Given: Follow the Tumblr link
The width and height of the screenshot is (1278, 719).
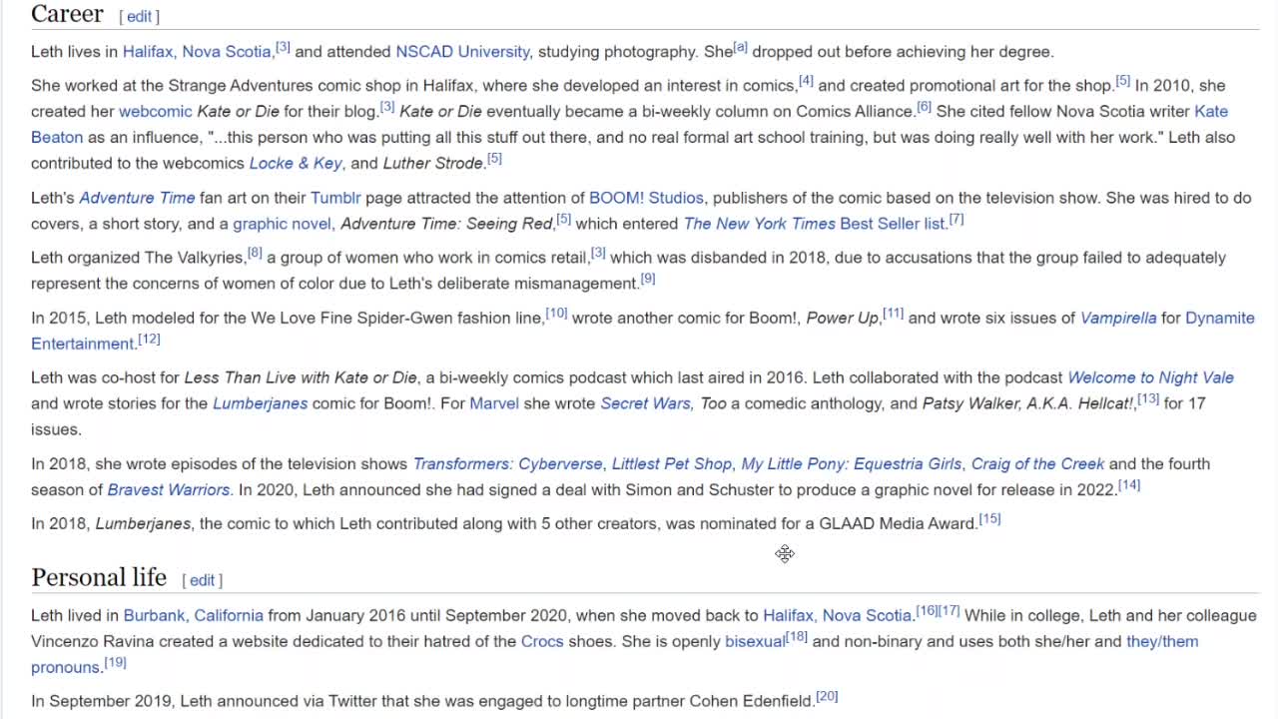Looking at the screenshot, I should coord(335,198).
